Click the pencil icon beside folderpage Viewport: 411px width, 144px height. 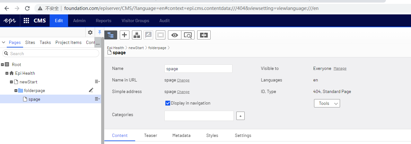click(x=91, y=90)
